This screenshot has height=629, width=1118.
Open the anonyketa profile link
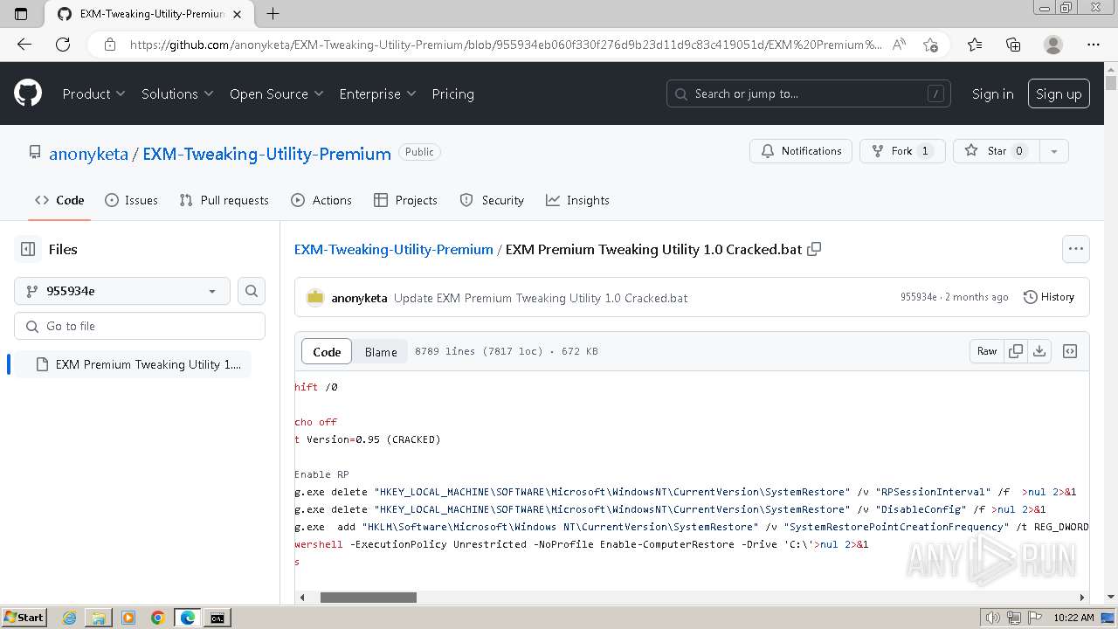click(88, 154)
